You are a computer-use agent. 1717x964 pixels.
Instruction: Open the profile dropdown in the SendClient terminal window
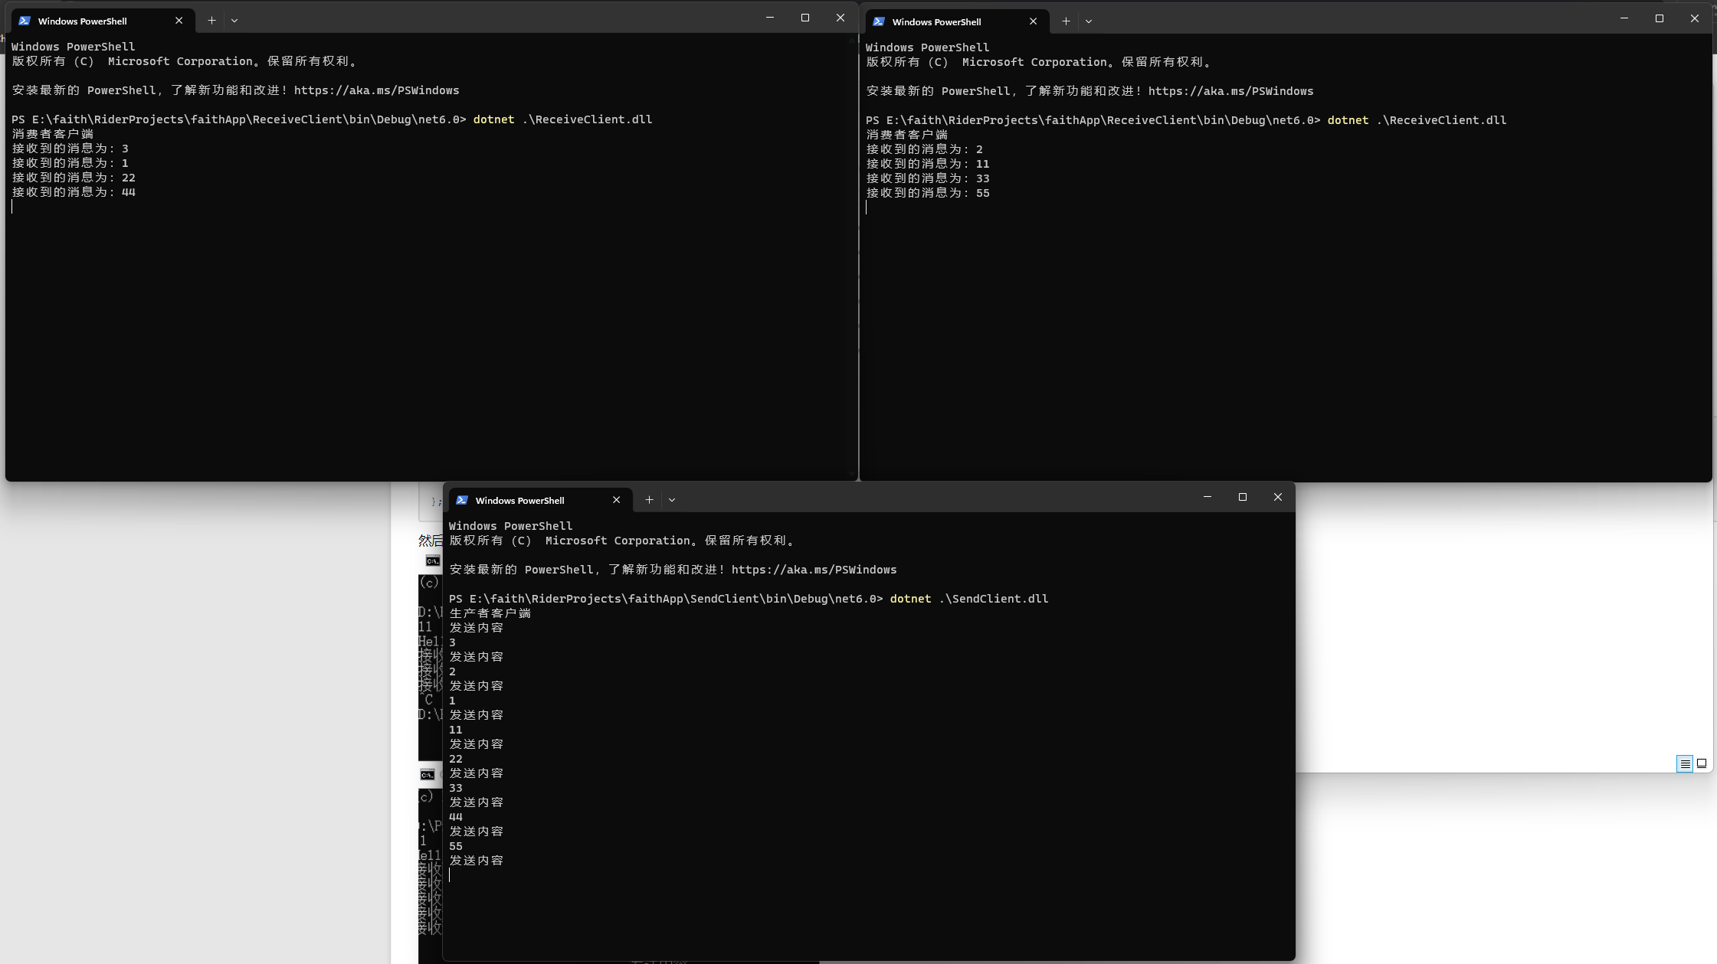[672, 500]
